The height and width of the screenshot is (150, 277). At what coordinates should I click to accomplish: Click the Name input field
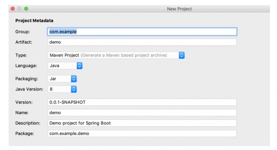click(142, 113)
